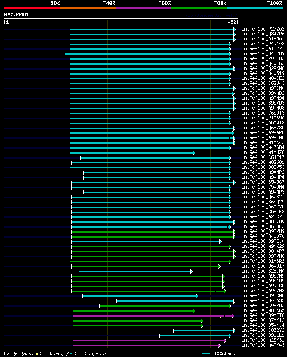Click the arrowhead ending the UniRef100_B9TSW8 bar
The height and width of the screenshot is (357, 287).
[197, 296]
